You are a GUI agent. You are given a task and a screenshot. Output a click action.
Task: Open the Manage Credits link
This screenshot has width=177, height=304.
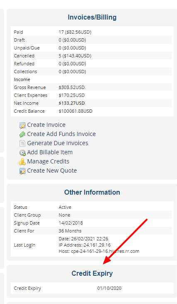[x=48, y=161]
